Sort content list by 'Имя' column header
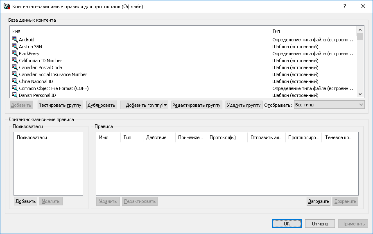The width and height of the screenshot is (373, 234). pyautogui.click(x=139, y=31)
